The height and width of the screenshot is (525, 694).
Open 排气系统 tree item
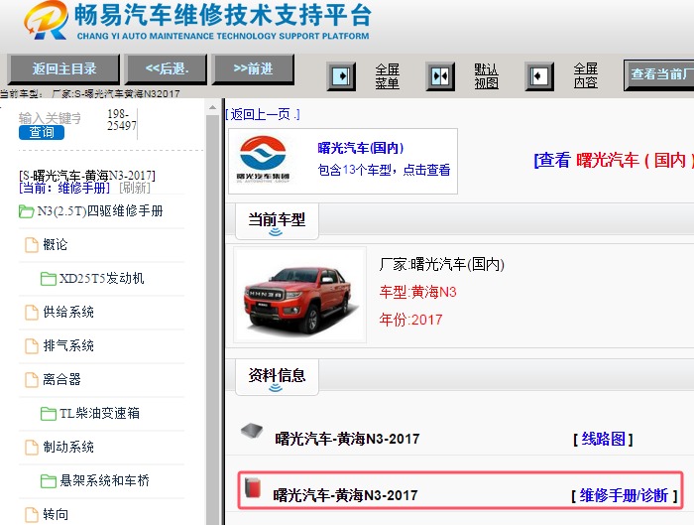coord(68,345)
